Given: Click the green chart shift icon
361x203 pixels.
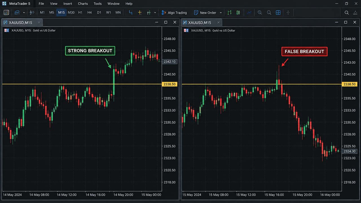Looking at the screenshot, I should tap(230, 12).
